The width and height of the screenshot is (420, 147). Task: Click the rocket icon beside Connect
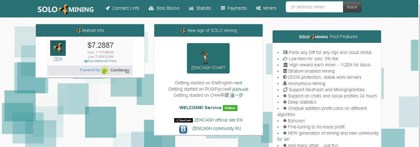pos(108,8)
